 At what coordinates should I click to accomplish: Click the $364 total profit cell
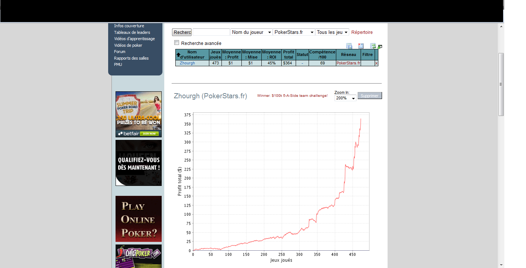tap(289, 63)
